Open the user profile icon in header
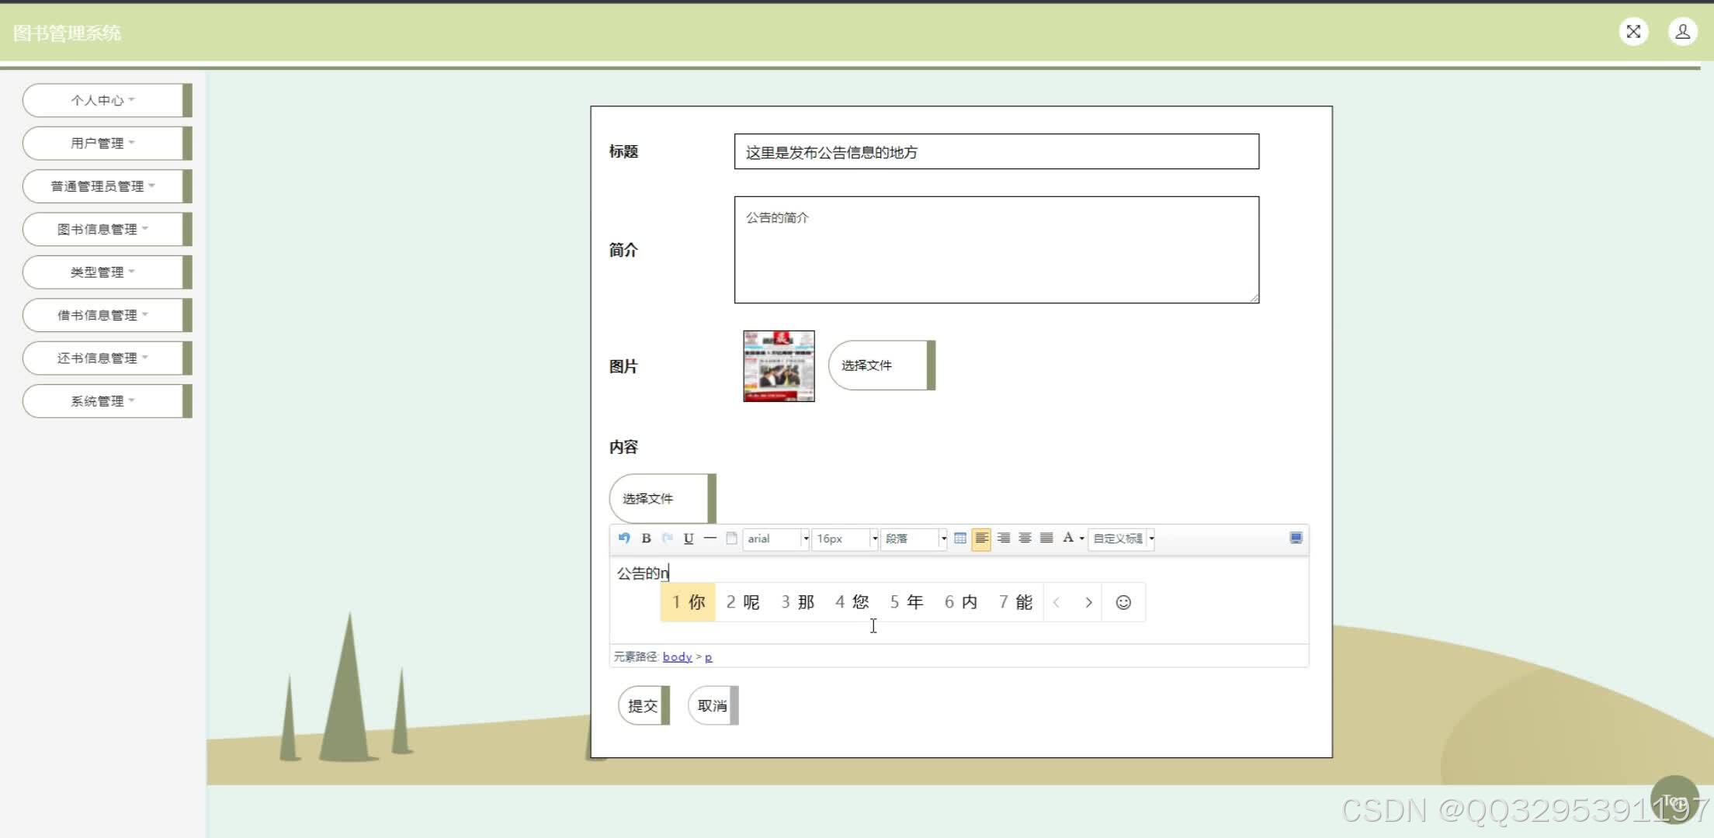The width and height of the screenshot is (1714, 838). [1683, 32]
